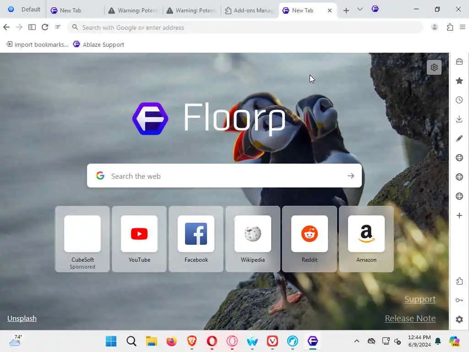Click Import bookmarks in bookmarks bar
This screenshot has height=352, width=469.
coord(38,44)
